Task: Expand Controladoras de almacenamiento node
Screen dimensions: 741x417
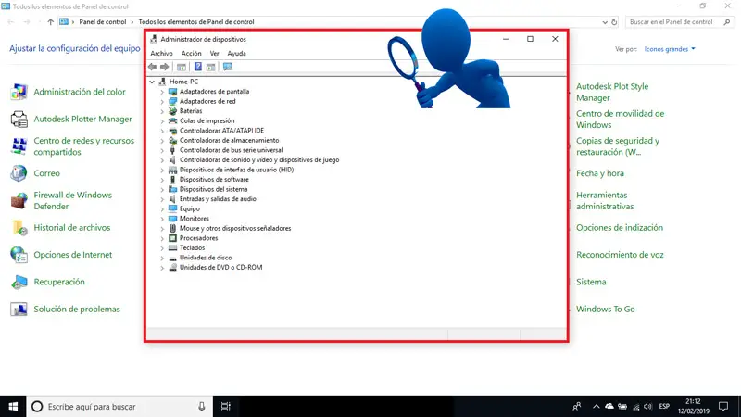Action: (162, 141)
